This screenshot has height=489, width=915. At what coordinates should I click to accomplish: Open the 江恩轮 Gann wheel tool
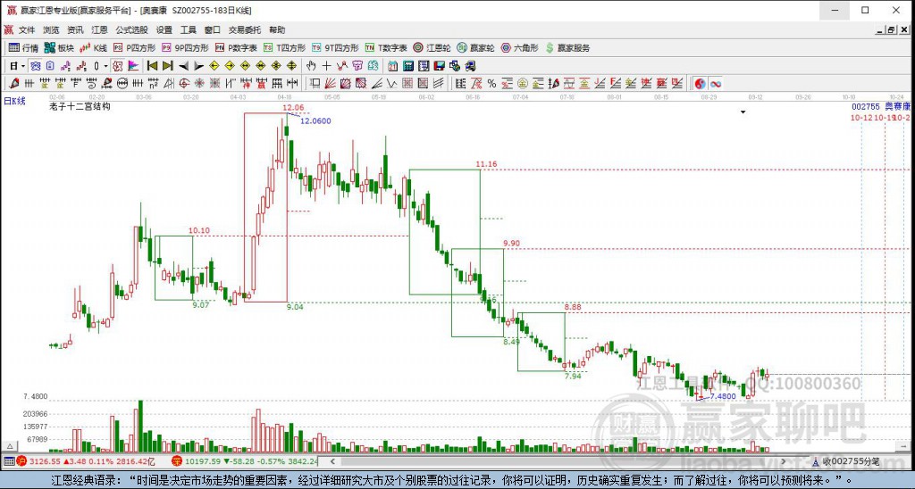[x=432, y=48]
